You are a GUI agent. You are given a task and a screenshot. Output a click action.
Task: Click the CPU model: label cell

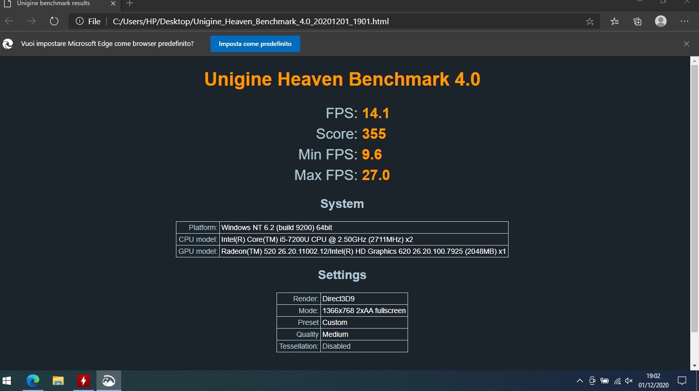pos(198,239)
